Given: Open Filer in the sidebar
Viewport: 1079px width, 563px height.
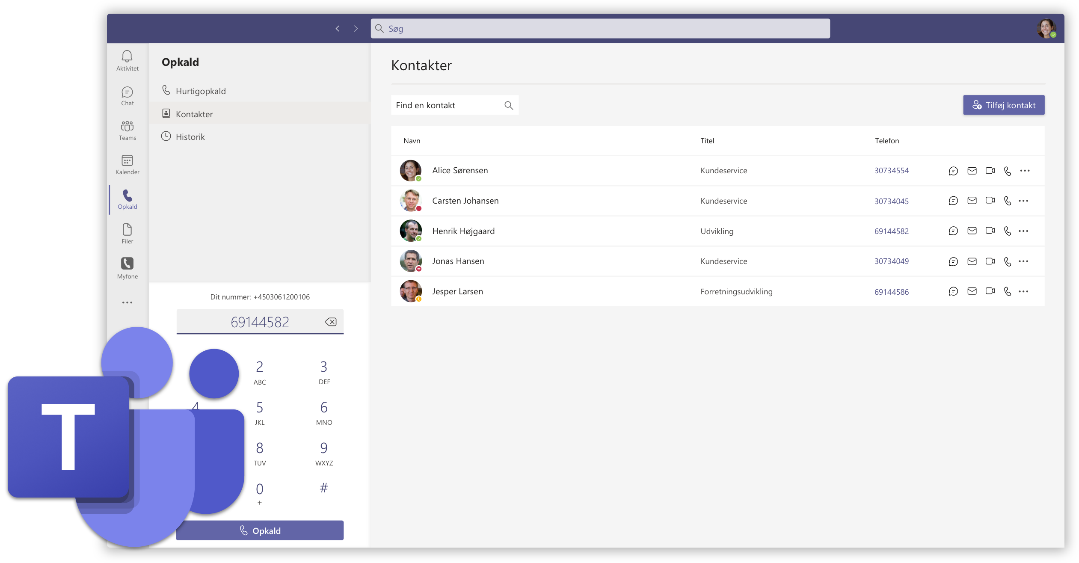Looking at the screenshot, I should [x=127, y=234].
